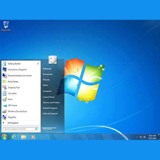This screenshot has width=160, height=160.
Task: Click the Windows Fax and Scan icon
Action: pyautogui.click(x=4, y=111)
